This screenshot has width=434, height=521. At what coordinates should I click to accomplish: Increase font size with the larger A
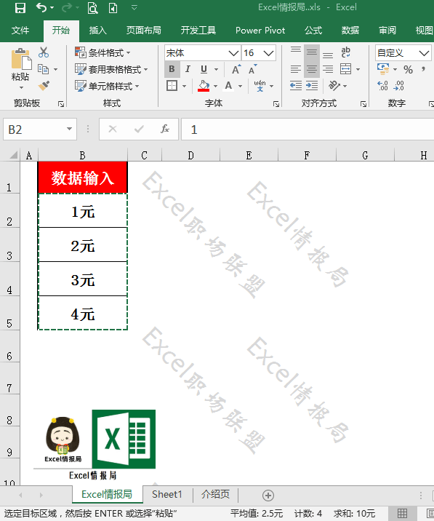pos(236,69)
